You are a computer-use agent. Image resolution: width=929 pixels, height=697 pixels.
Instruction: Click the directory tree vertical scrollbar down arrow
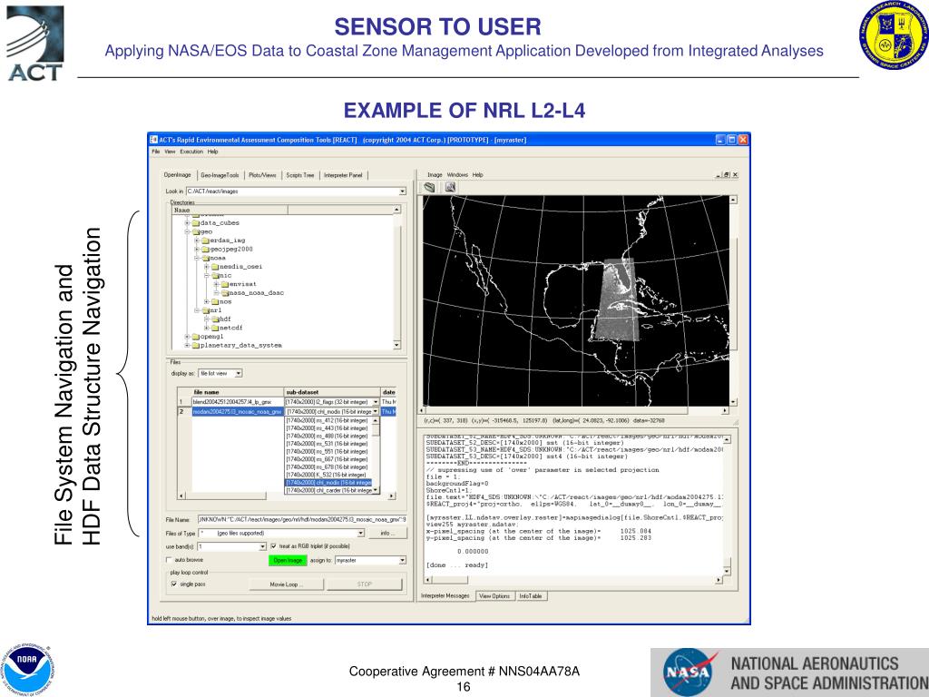[396, 345]
